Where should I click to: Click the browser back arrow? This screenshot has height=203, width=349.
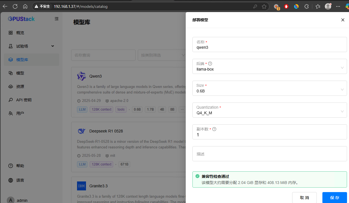pyautogui.click(x=5, y=6)
